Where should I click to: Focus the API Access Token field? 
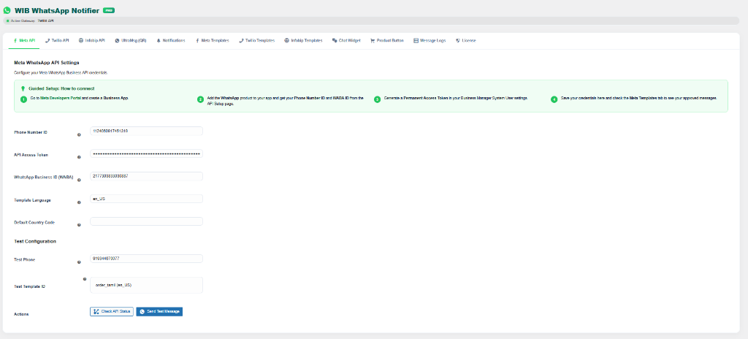pos(146,153)
